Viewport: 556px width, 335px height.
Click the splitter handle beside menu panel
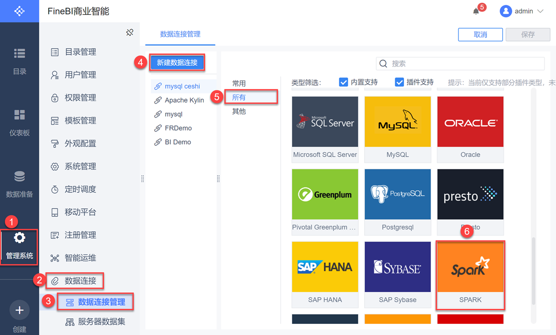142,179
